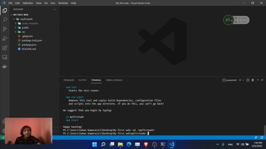Viewport: 266px width, 149px height.
Task: Switch to the OUTPUT tab
Action: pyautogui.click(x=83, y=80)
